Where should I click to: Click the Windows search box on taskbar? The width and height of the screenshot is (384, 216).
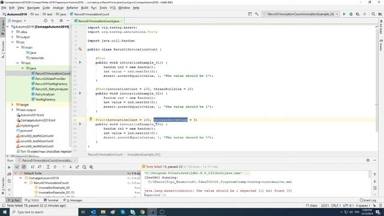point(44,212)
